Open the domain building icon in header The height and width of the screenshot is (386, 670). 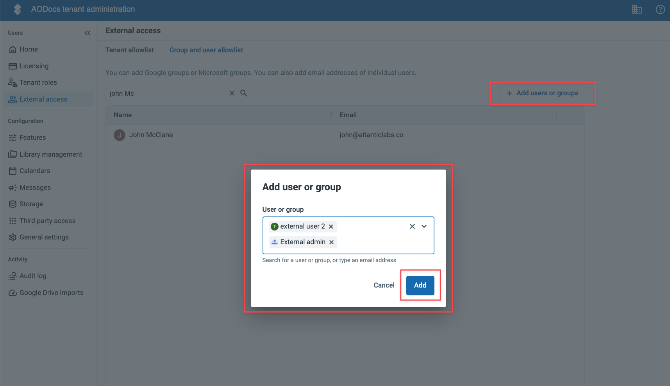[637, 9]
